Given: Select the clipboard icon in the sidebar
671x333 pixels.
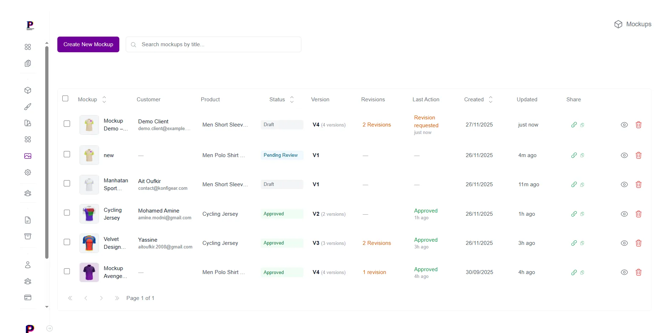Looking at the screenshot, I should point(28,63).
